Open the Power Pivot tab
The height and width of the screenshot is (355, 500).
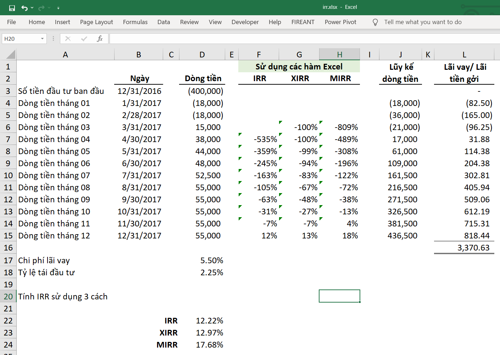[340, 22]
